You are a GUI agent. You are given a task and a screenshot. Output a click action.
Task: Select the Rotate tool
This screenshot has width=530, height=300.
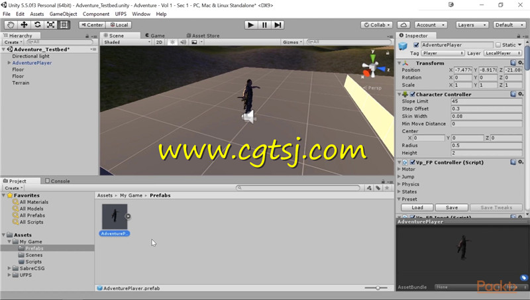coord(37,25)
